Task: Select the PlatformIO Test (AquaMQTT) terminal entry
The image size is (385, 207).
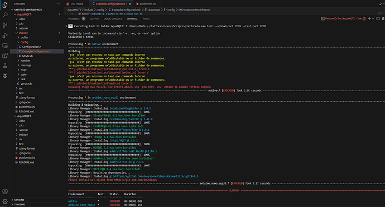Action: click(343, 18)
